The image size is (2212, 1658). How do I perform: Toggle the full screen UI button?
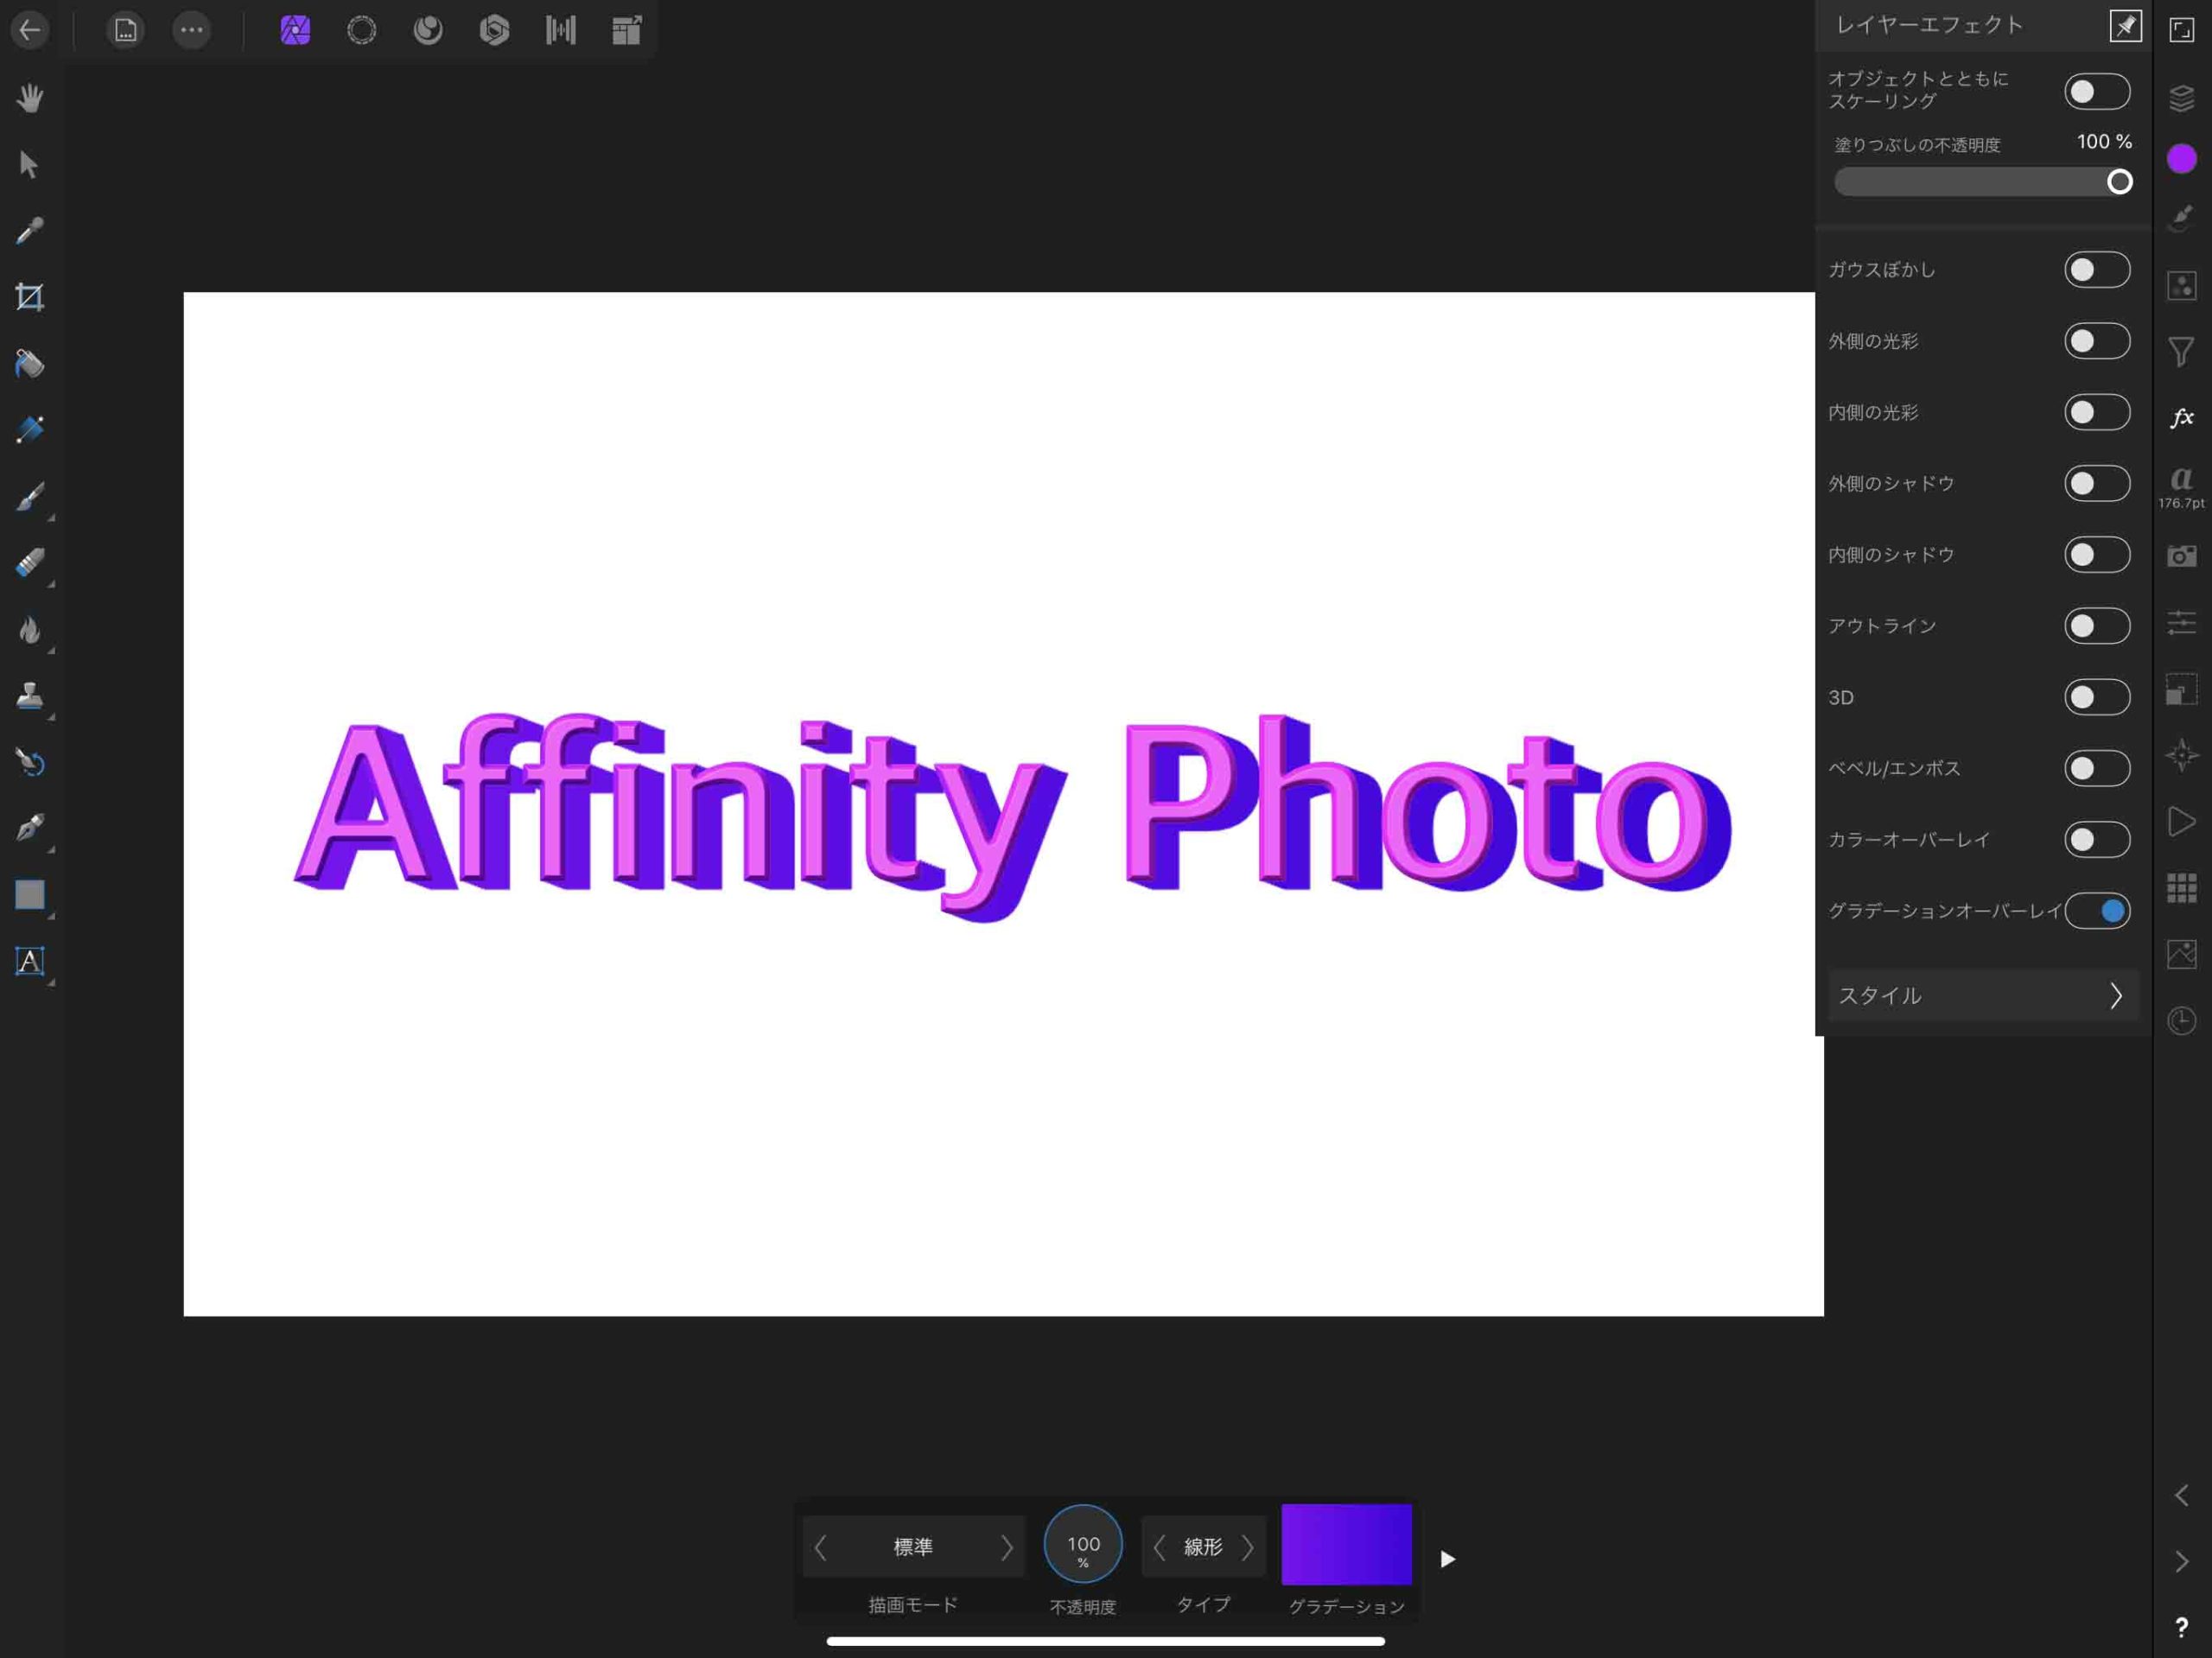coord(2181,30)
